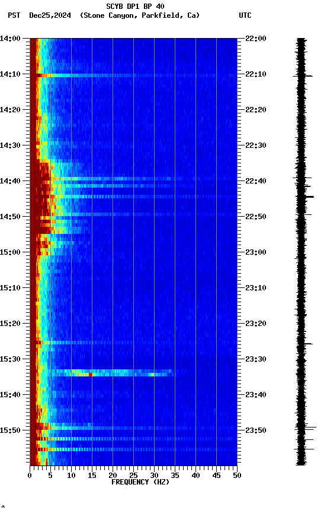Click the '22:20' UTC time label

pyautogui.click(x=256, y=110)
